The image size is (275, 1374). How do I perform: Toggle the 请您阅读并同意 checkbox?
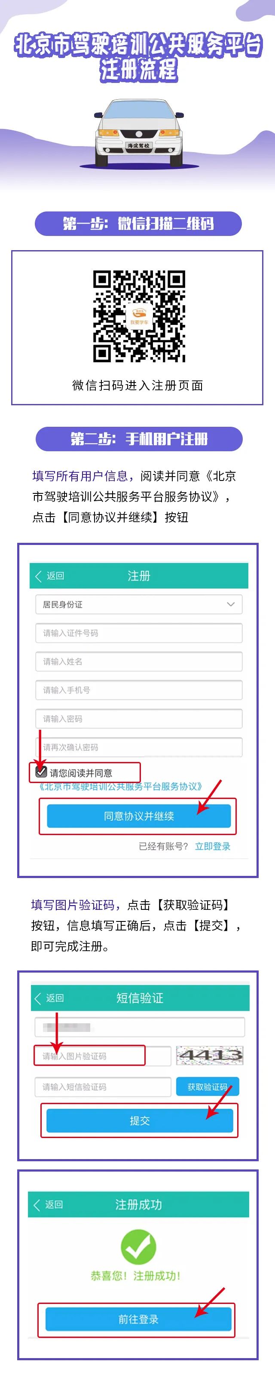[x=41, y=771]
